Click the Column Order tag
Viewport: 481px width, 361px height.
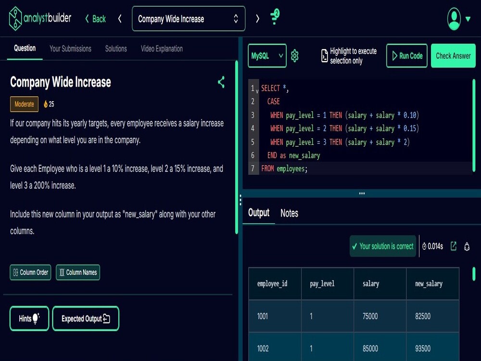pos(30,272)
